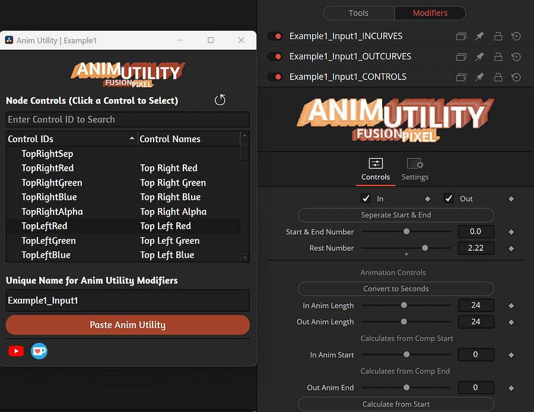Open the Settings tab

tap(415, 170)
